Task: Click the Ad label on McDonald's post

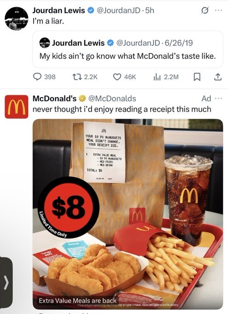Action: 206,98
